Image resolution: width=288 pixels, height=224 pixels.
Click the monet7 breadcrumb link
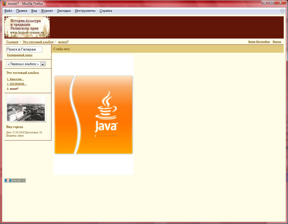pos(63,42)
